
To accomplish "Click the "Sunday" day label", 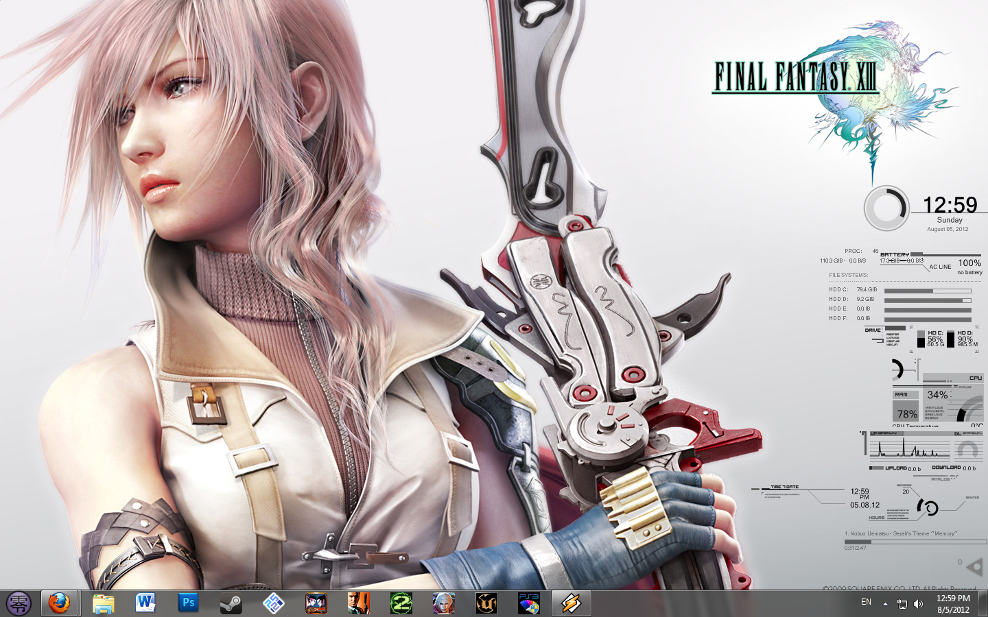I will (950, 220).
